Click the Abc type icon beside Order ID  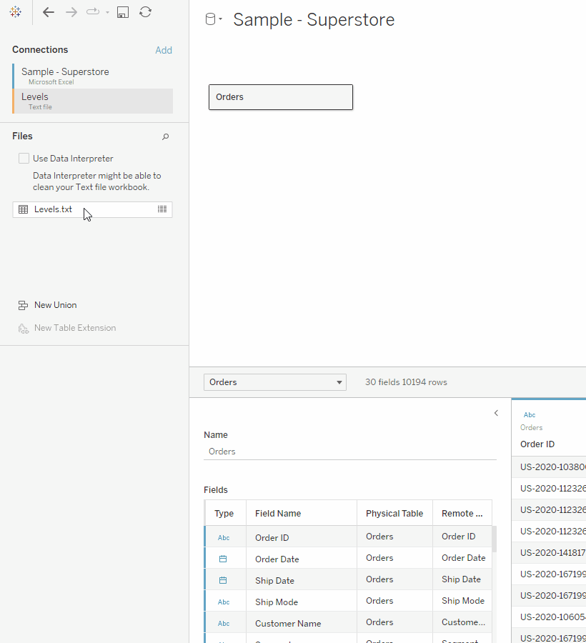click(x=224, y=536)
